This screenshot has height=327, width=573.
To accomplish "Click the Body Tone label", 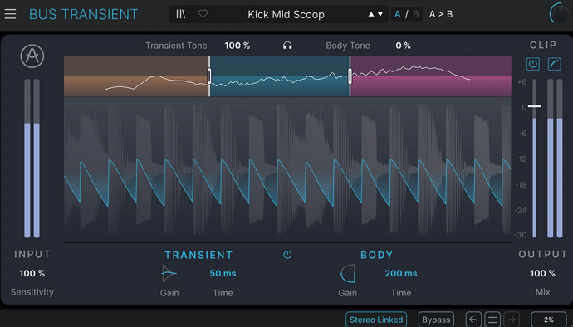I will [x=348, y=46].
